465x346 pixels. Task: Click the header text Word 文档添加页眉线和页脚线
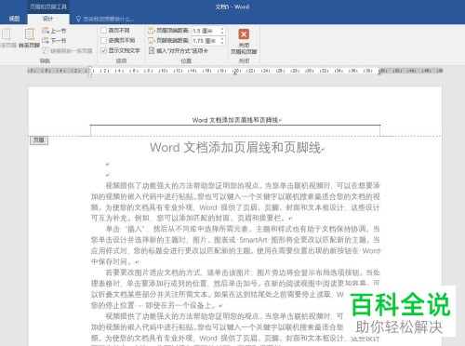[x=235, y=120]
